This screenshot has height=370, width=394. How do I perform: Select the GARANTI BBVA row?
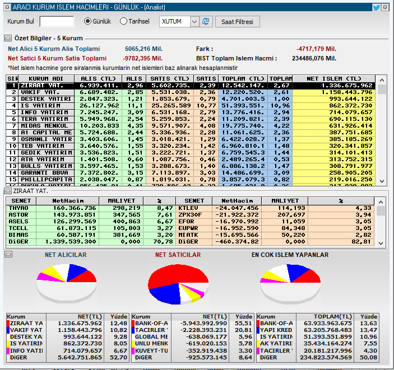(191, 173)
